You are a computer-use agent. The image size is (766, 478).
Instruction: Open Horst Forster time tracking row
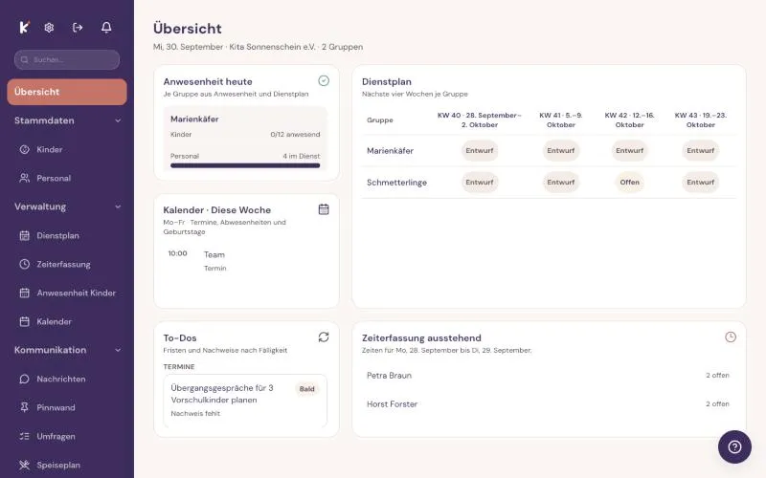click(x=549, y=403)
